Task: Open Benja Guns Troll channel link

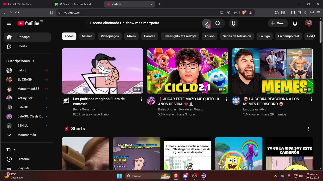Action: click(x=85, y=109)
